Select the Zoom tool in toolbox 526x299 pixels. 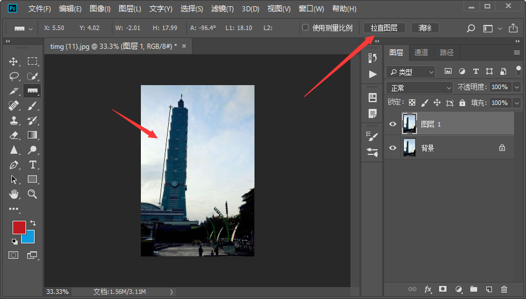(32, 193)
